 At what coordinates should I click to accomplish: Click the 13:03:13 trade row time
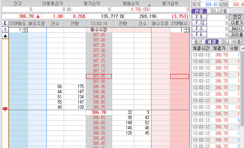[201, 55]
